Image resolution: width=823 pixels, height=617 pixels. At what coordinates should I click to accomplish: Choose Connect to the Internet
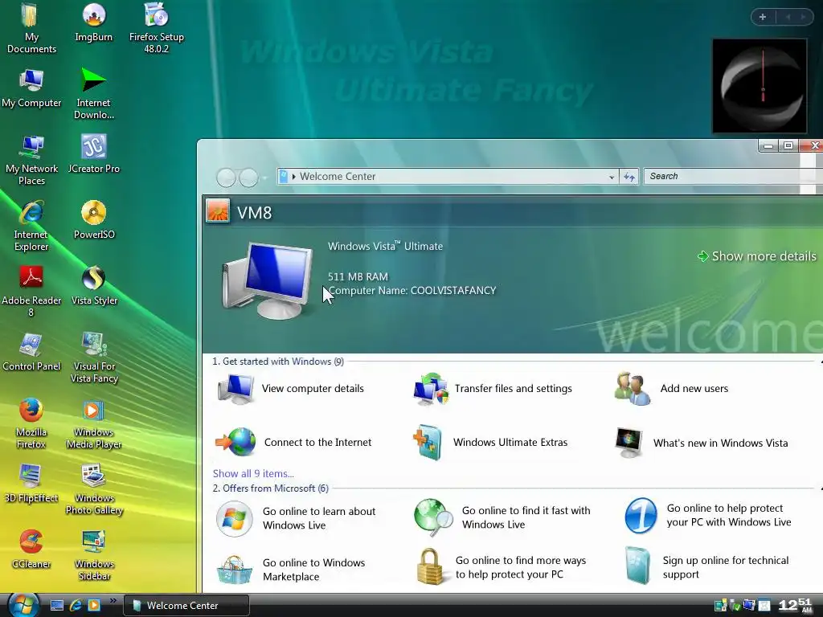pos(293,443)
